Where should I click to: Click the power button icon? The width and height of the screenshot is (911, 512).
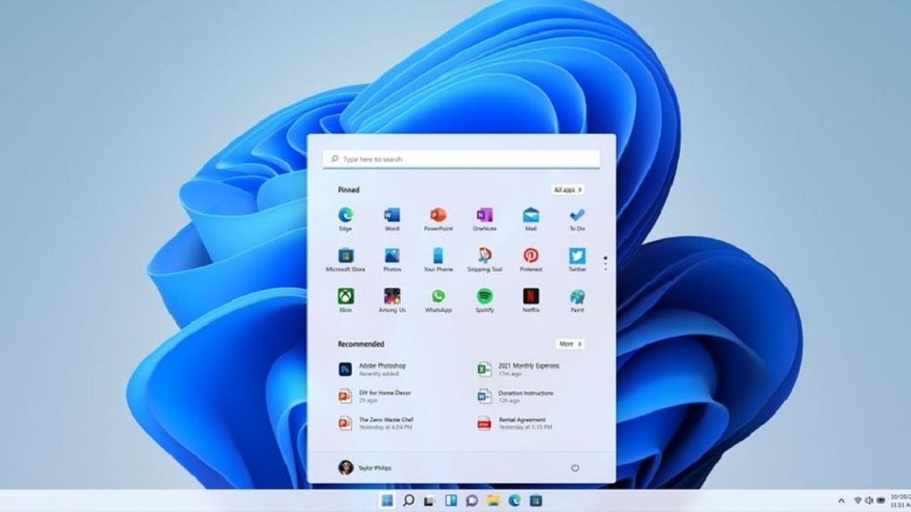coord(574,467)
